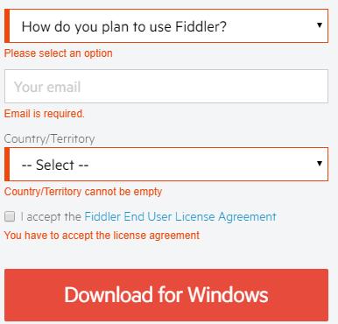This screenshot has width=338, height=324.
Task: Click the '-- Select --' placeholder text
Action: pyautogui.click(x=55, y=165)
